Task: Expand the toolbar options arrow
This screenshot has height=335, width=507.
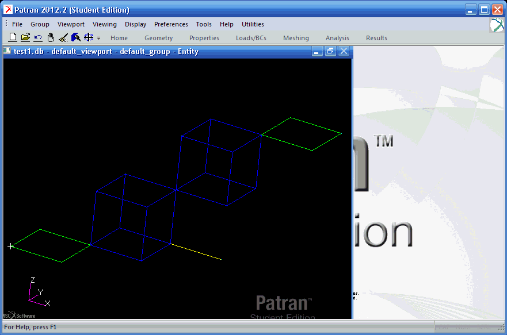Action: 98,38
